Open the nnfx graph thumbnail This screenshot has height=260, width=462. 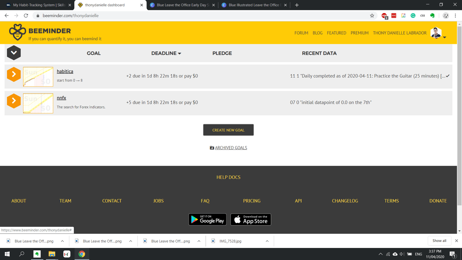38,103
